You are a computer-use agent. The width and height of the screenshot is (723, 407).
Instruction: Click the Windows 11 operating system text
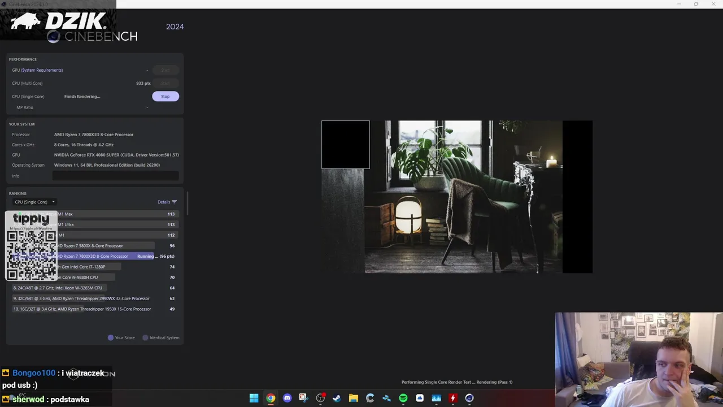107,165
